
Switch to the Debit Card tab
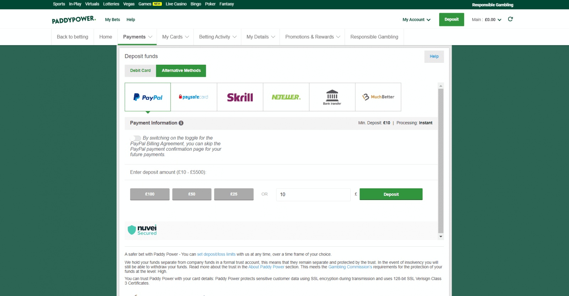point(140,71)
